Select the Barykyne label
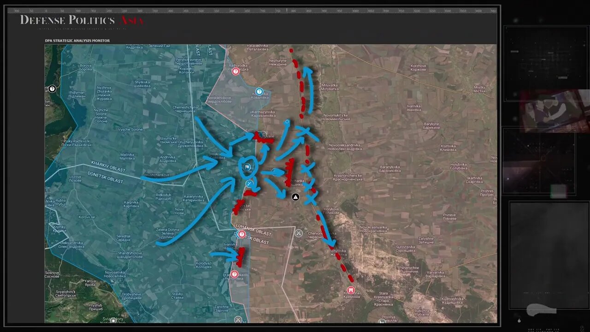 (431, 125)
